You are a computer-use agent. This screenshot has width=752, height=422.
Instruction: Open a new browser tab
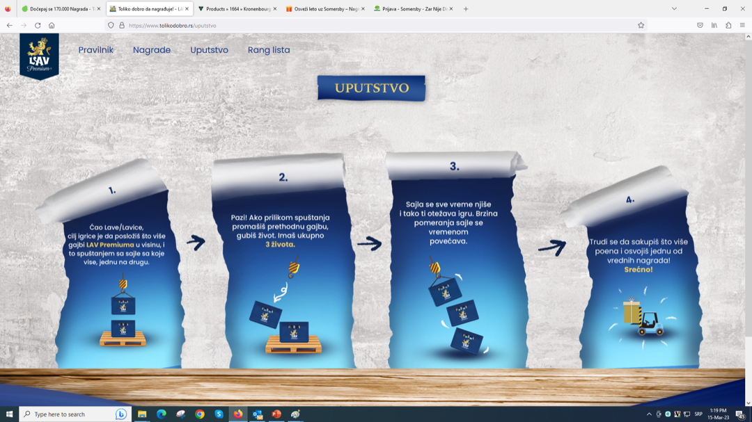click(466, 9)
